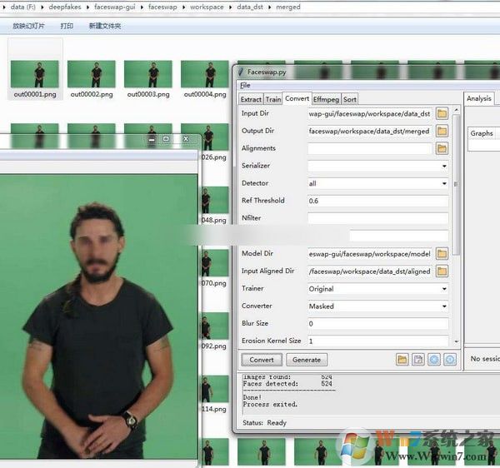This screenshot has height=468, width=500.
Task: Switch to the Train tab
Action: coord(272,99)
